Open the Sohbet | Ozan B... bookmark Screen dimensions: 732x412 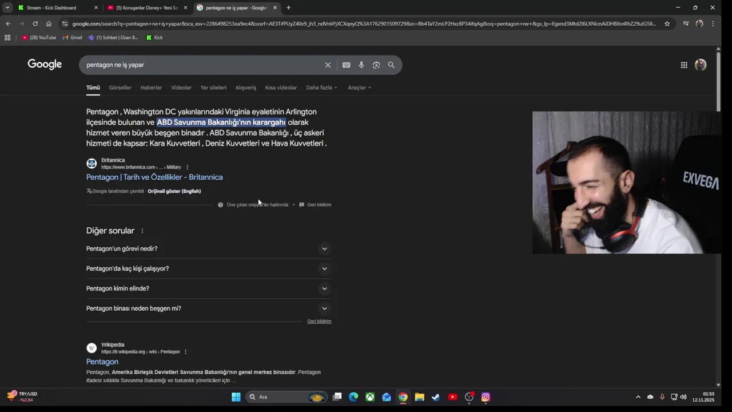[x=113, y=38]
